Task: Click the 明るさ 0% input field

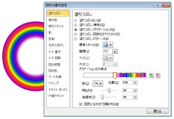Action: [128, 91]
